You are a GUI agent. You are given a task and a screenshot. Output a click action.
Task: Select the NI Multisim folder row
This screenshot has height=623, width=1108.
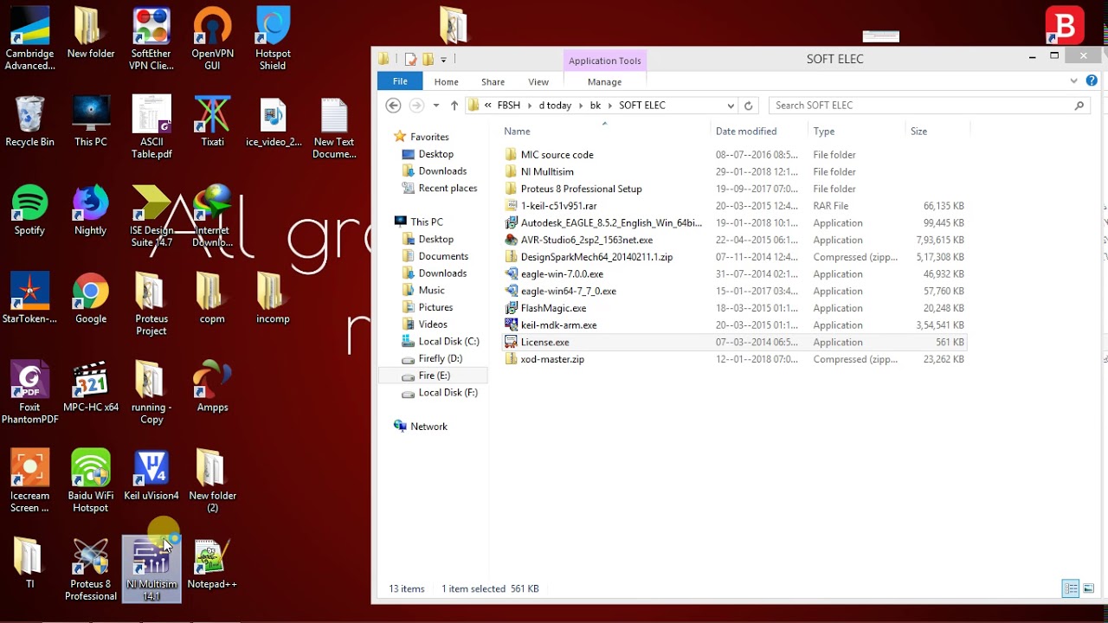[x=736, y=171]
